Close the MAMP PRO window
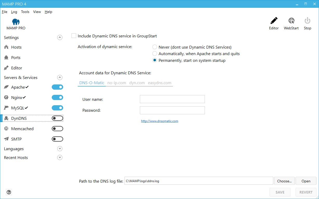 tap(314, 4)
